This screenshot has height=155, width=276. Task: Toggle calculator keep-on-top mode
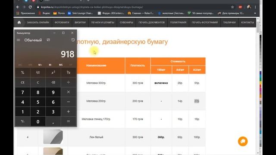(x=48, y=40)
